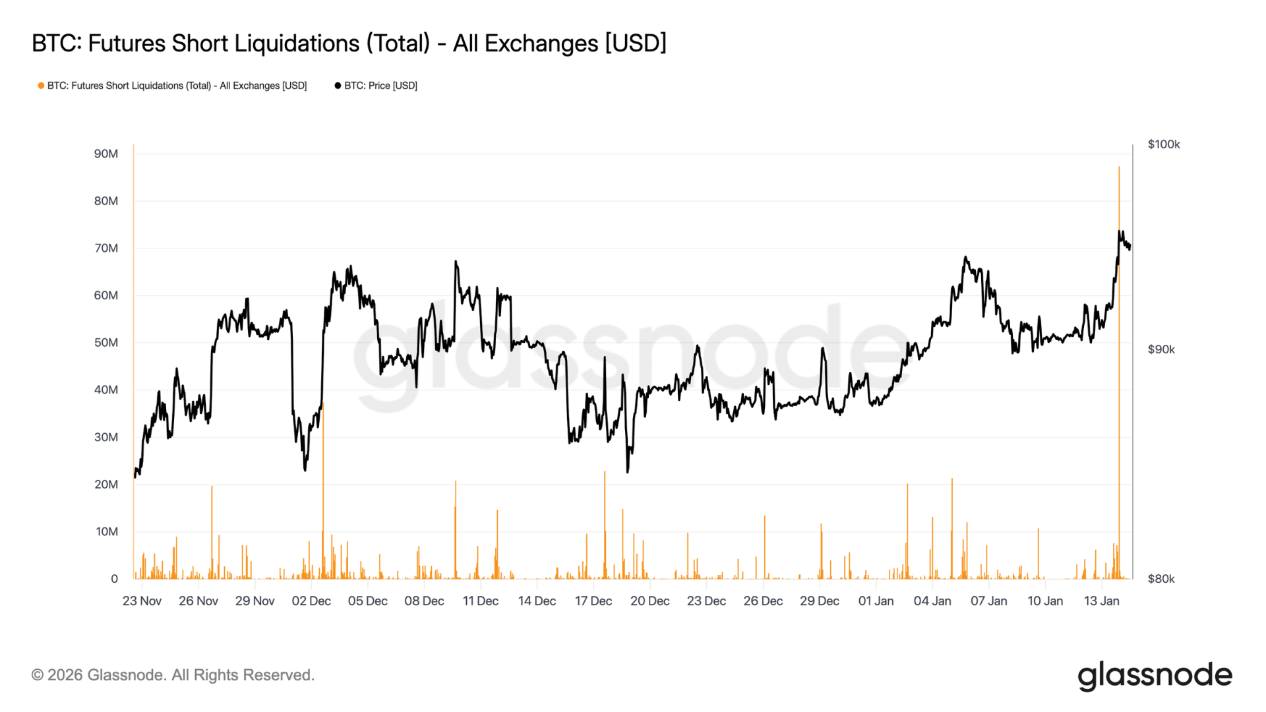Click the 23 Nov date label
1266x712 pixels.
click(142, 601)
